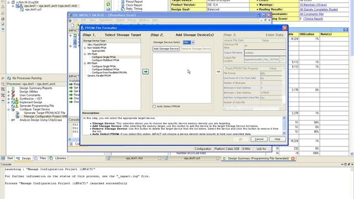The image size is (354, 199).
Task: Click the greyed arrow between Step 2 and Step 3
Action: coord(218,71)
